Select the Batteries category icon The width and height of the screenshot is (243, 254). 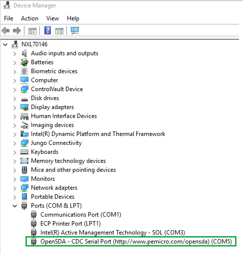(x=24, y=62)
